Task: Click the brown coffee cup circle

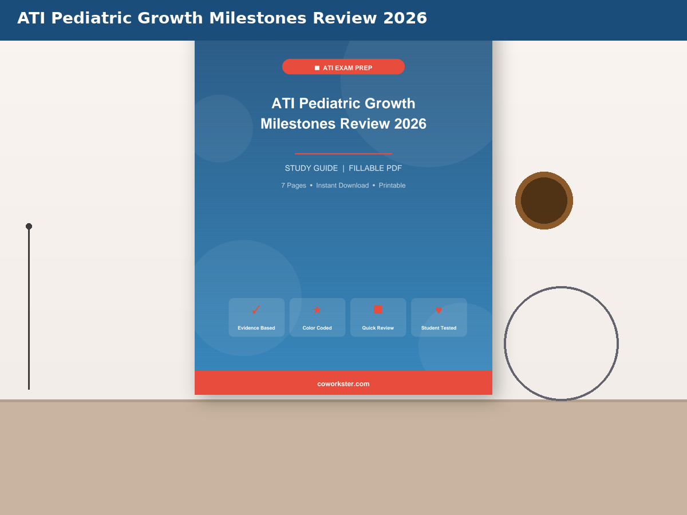Action: (544, 200)
